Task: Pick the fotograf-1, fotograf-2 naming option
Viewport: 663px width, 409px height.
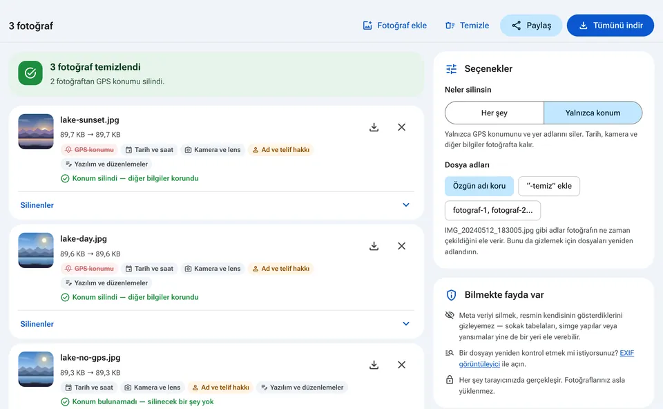Action: tap(492, 210)
